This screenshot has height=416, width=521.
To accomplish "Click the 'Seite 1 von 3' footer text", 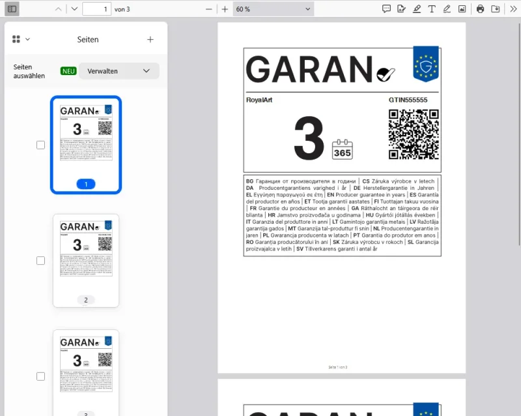I will [337, 367].
